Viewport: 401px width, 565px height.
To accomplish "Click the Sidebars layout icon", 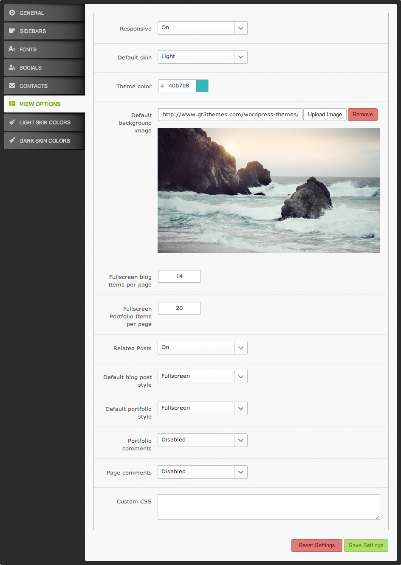I will click(12, 31).
